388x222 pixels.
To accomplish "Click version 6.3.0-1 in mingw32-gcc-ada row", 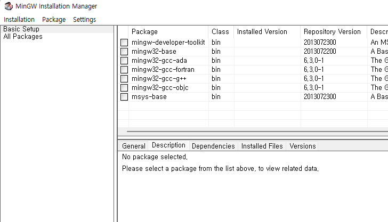I will pyautogui.click(x=313, y=61).
